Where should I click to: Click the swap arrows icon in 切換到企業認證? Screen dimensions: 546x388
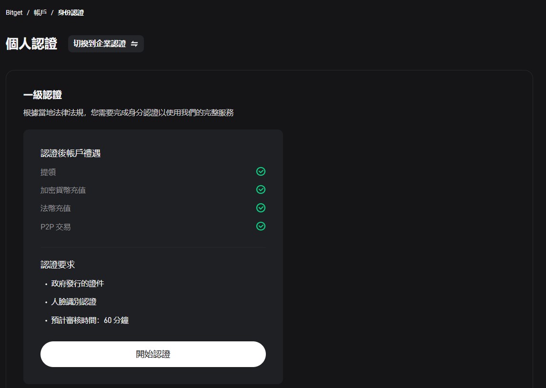coord(135,44)
